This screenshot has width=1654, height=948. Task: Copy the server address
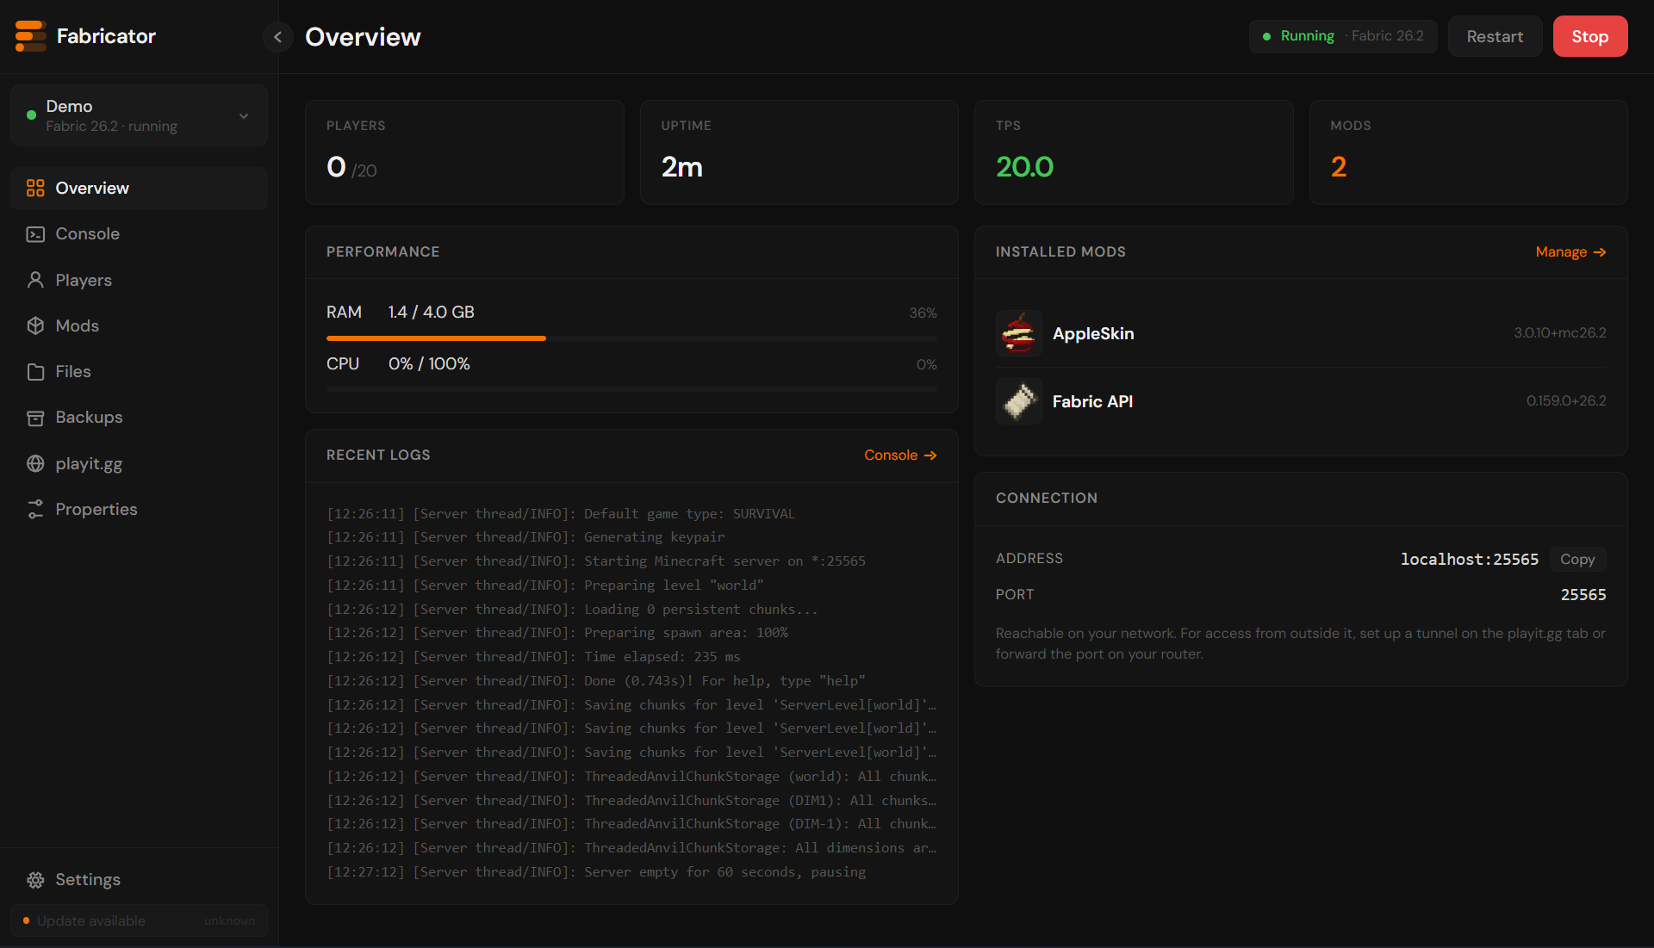click(x=1577, y=559)
